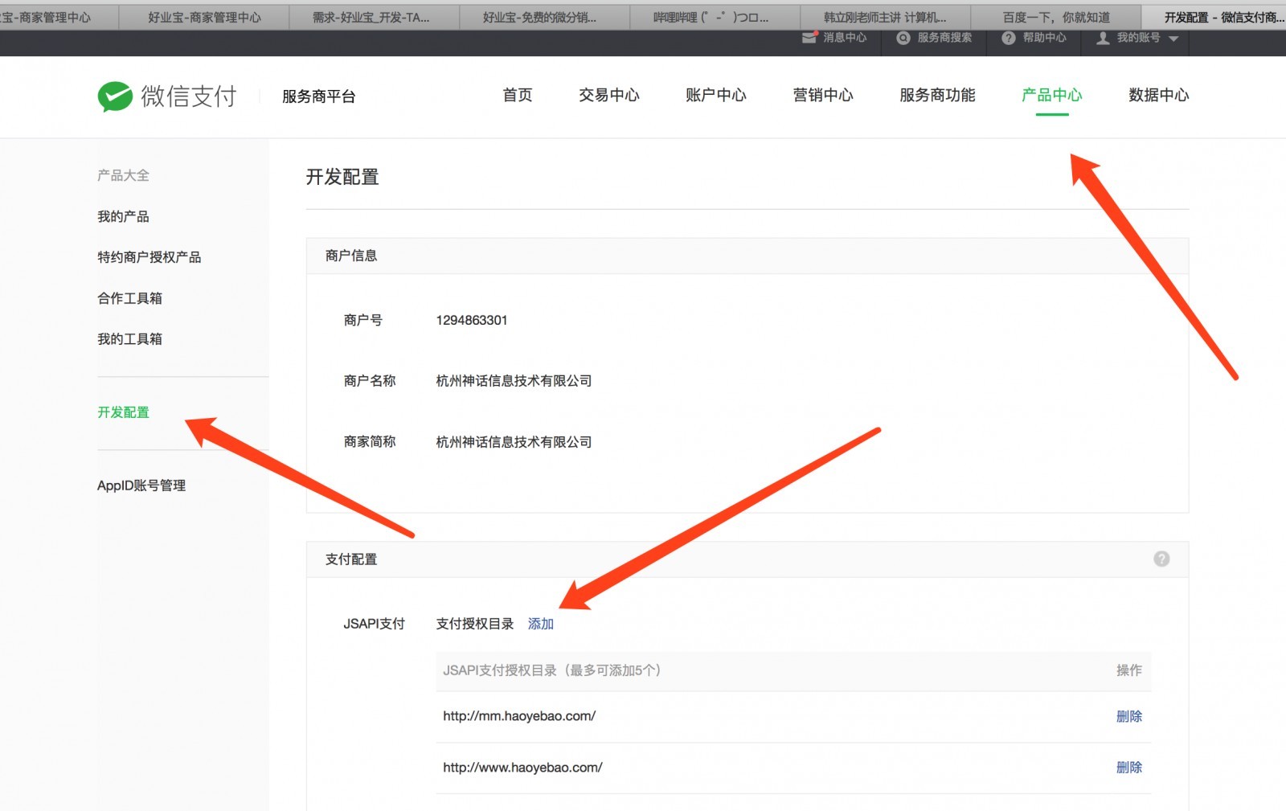This screenshot has width=1286, height=811.
Task: Select 产品中心 navigation item
Action: coord(1052,95)
